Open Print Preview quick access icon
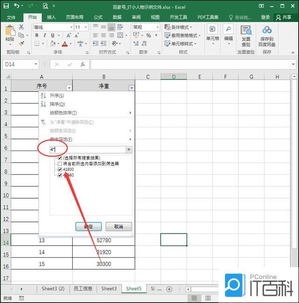The width and height of the screenshot is (299, 303). coord(45,6)
